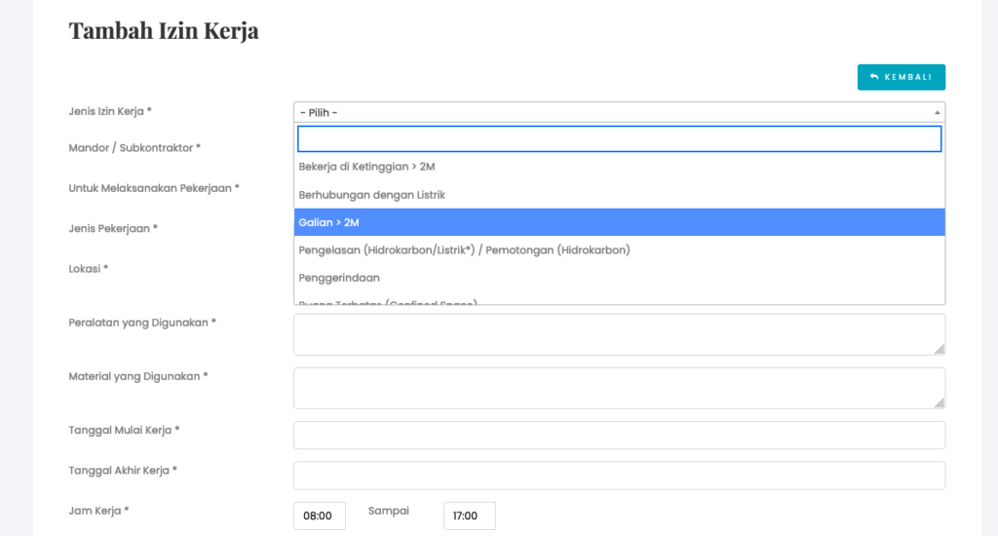998x536 pixels.
Task: Select the 'Galian > 2M' option
Action: coord(619,222)
